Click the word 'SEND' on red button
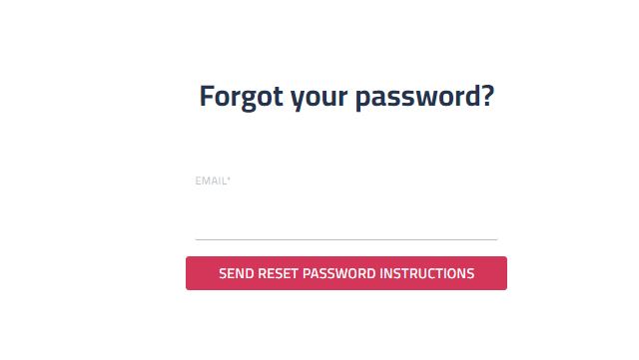This screenshot has height=360, width=639. [237, 273]
